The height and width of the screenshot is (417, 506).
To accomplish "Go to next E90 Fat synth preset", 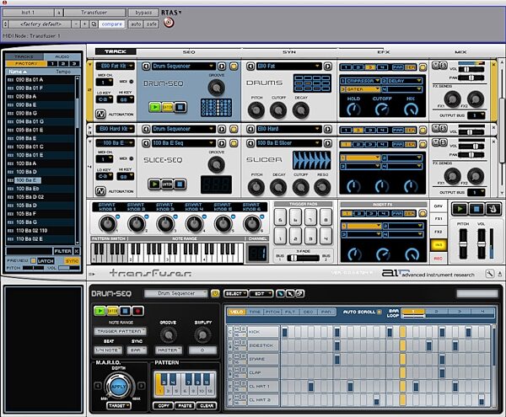I will point(327,67).
